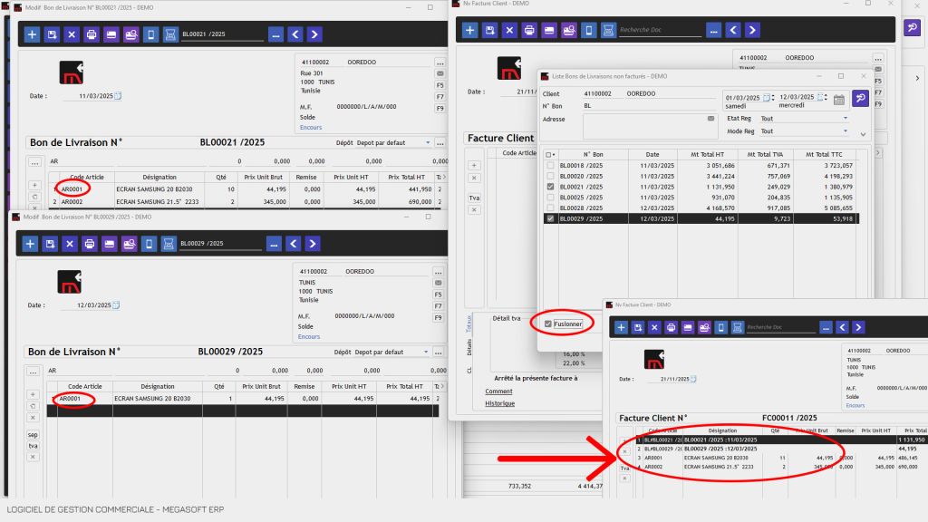The width and height of the screenshot is (928, 522).
Task: Open the Historique link in Facture Client
Action: click(x=500, y=403)
